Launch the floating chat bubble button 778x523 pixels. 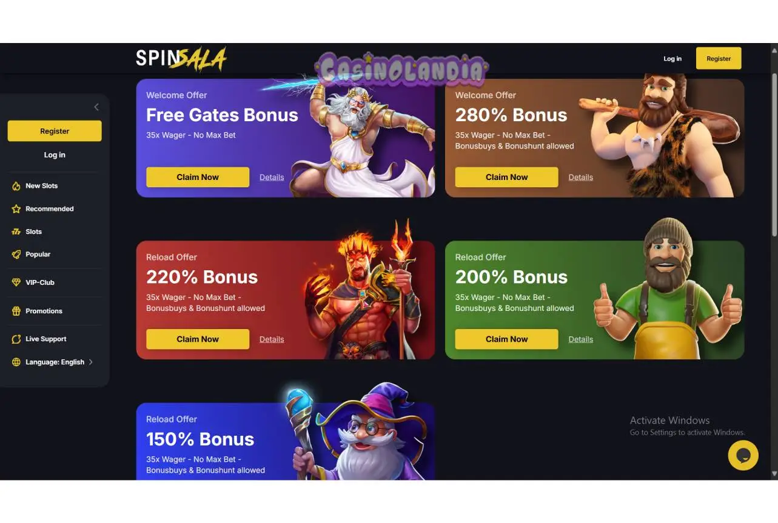tap(743, 455)
